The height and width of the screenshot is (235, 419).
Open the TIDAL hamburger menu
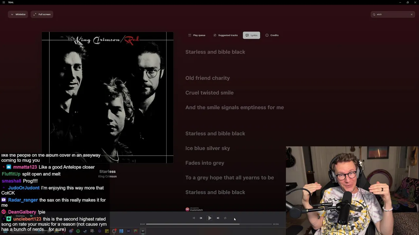coord(4,2)
